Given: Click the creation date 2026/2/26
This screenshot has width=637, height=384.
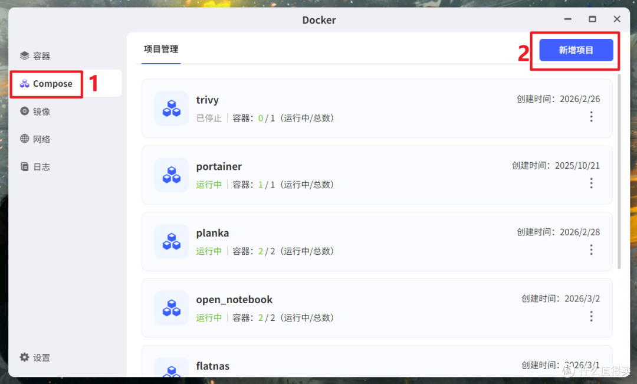Looking at the screenshot, I should tap(580, 99).
